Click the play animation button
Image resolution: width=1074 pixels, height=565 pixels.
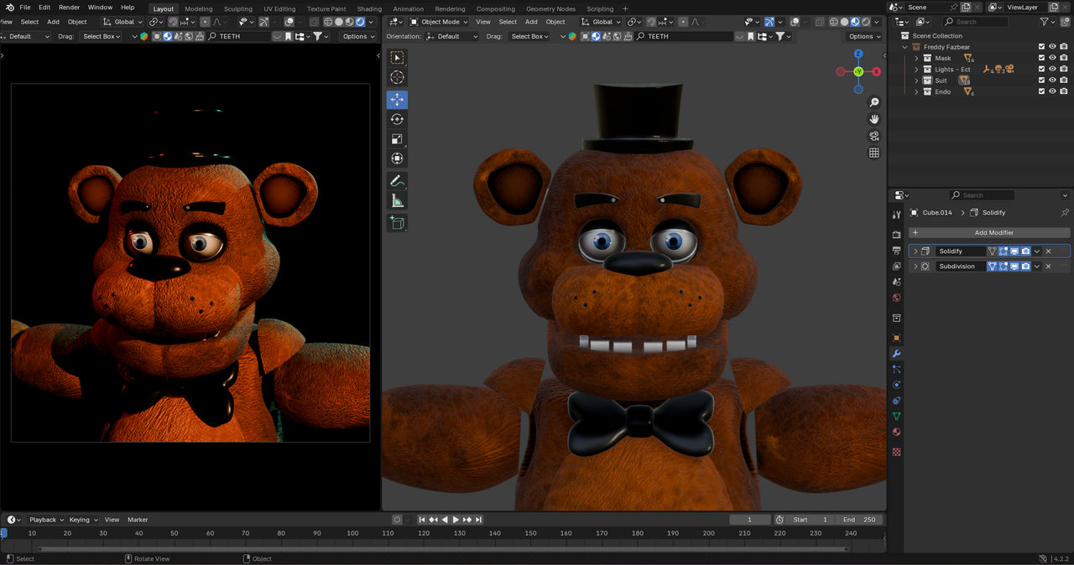[x=456, y=520]
